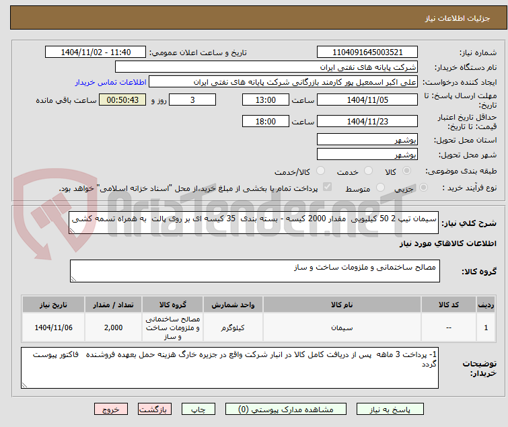Click the گروه کالا text area

coord(255,271)
